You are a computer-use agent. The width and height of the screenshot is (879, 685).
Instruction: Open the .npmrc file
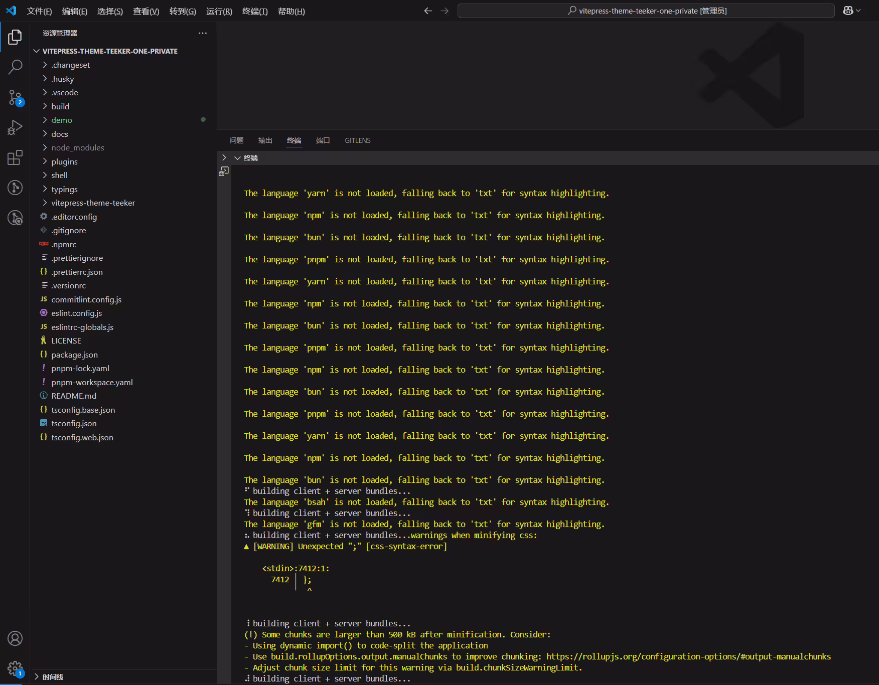coord(64,244)
